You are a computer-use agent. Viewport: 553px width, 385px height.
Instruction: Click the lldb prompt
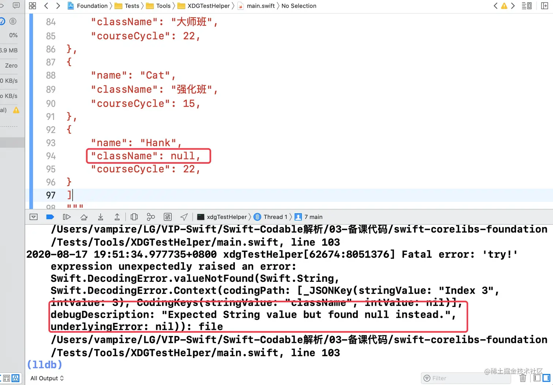44,365
